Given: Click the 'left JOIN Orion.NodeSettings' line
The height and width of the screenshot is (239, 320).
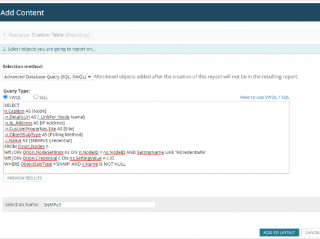Looking at the screenshot, I should [x=105, y=152].
